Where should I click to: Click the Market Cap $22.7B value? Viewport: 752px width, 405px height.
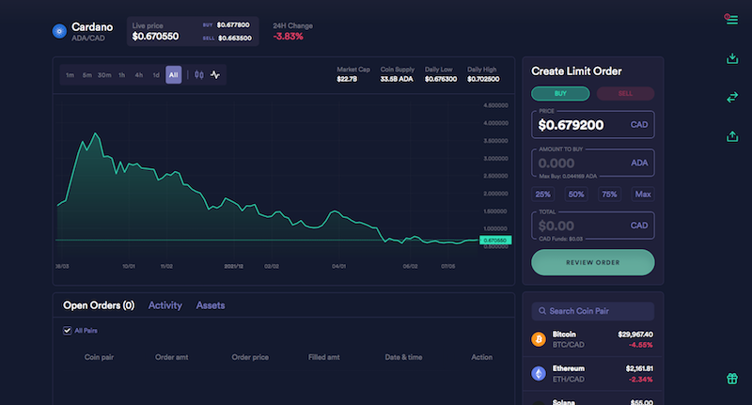click(347, 79)
